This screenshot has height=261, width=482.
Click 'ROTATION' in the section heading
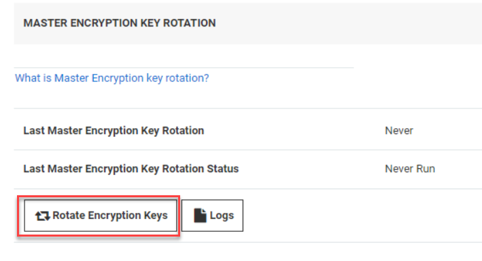[x=190, y=23]
